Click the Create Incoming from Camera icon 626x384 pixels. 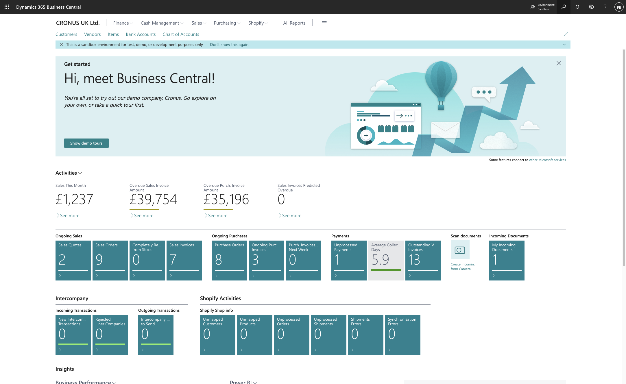460,250
